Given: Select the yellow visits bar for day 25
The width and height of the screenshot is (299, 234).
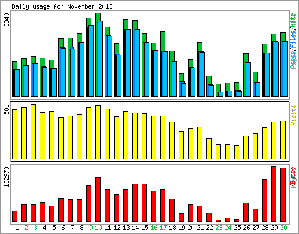Looking at the screenshot, I should 237,153.
